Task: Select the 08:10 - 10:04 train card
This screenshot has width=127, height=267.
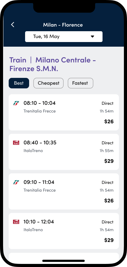Action: pyautogui.click(x=64, y=112)
